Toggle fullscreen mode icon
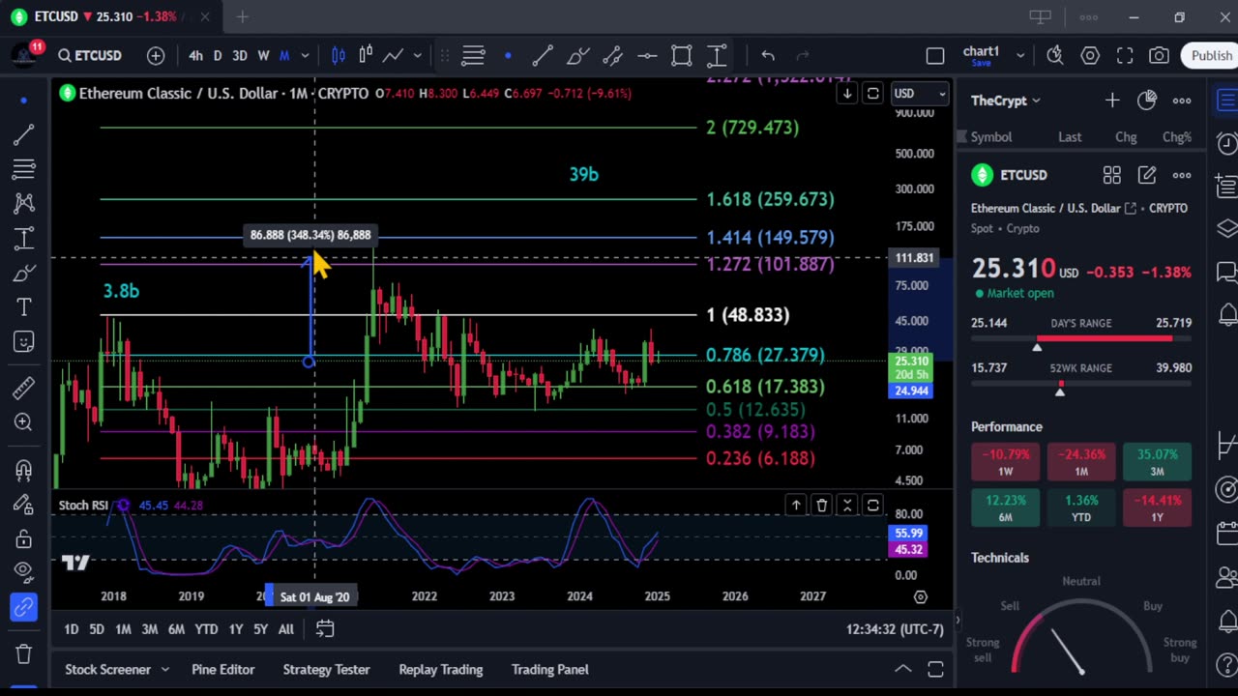Screen dimensions: 1238x696 click(1125, 55)
